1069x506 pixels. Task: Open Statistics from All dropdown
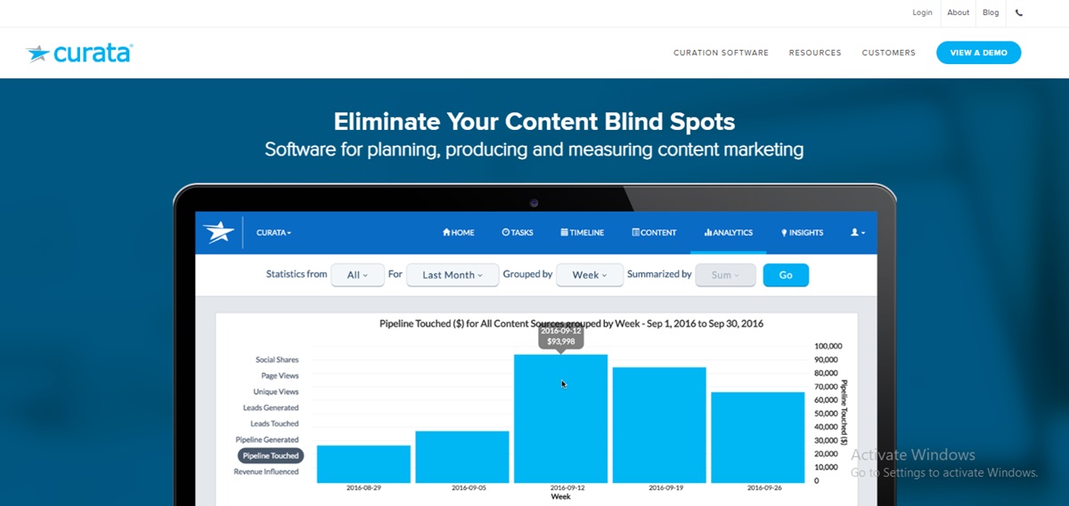[357, 275]
